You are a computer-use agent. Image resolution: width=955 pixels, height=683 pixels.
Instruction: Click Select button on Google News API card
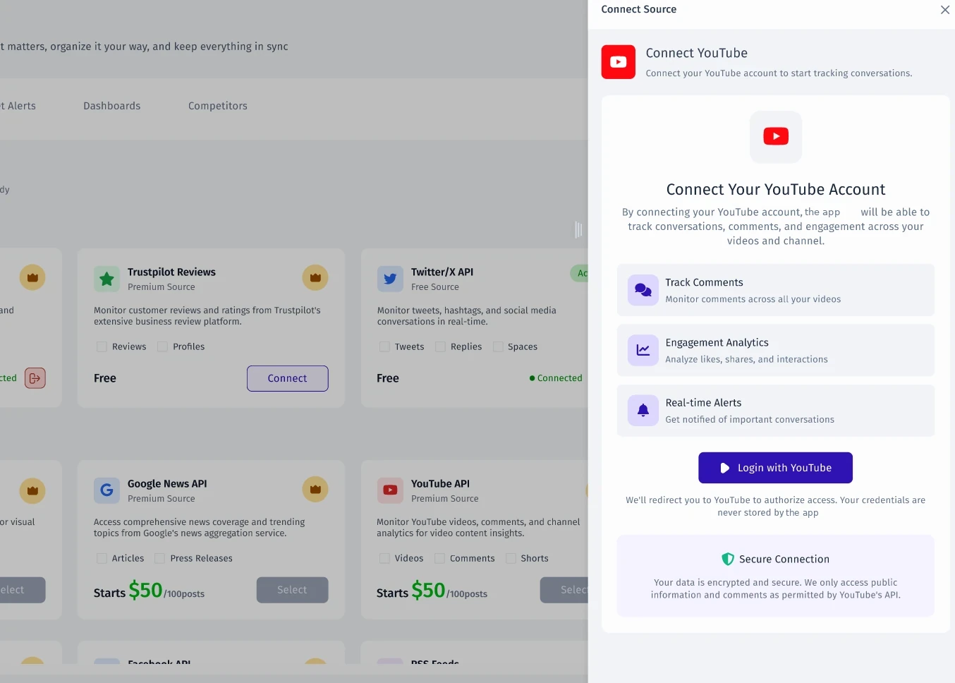click(x=292, y=590)
